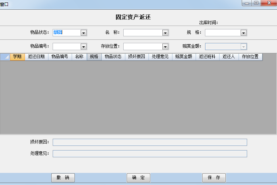Image resolution: width=277 pixels, height=185 pixels.
Task: Select the 学期 column header
Action: click(17, 57)
